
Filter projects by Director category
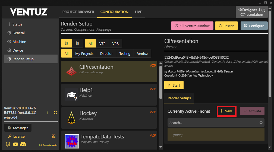[106, 53]
